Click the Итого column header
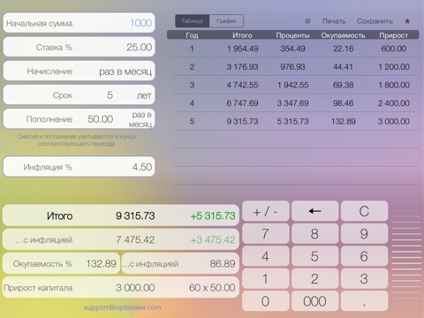Screen dimensions: 424x318 coord(242,35)
